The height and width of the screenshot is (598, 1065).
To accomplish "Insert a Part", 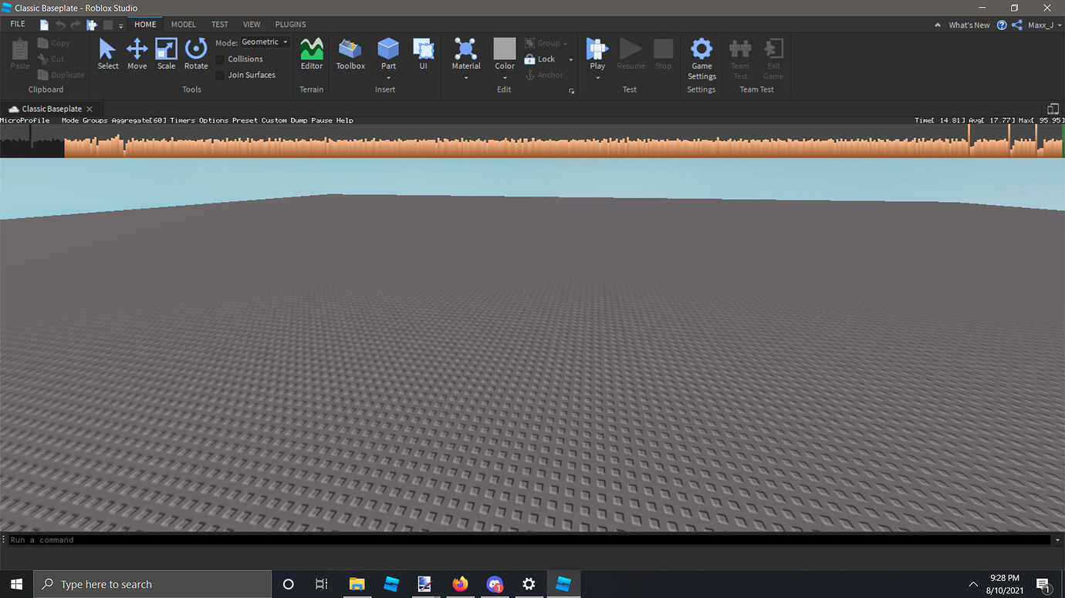I will (387, 54).
